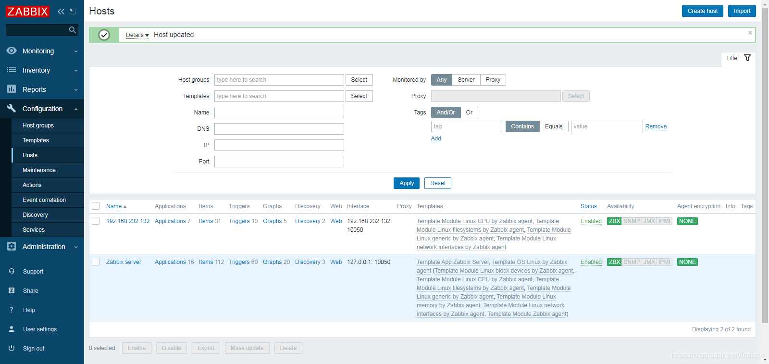The height and width of the screenshot is (364, 769).
Task: Set Monitored by to Proxy
Action: pos(493,80)
